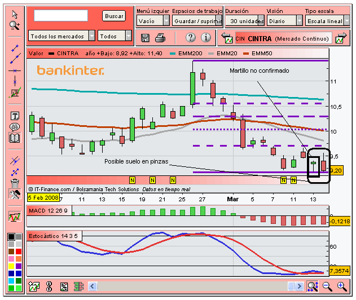Select the arrow pointer tool

tap(15, 14)
